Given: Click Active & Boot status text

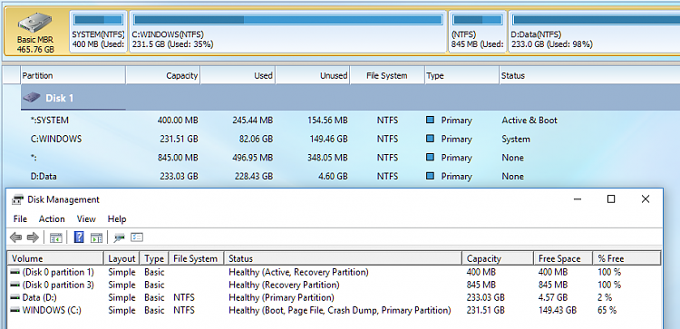Looking at the screenshot, I should (529, 120).
